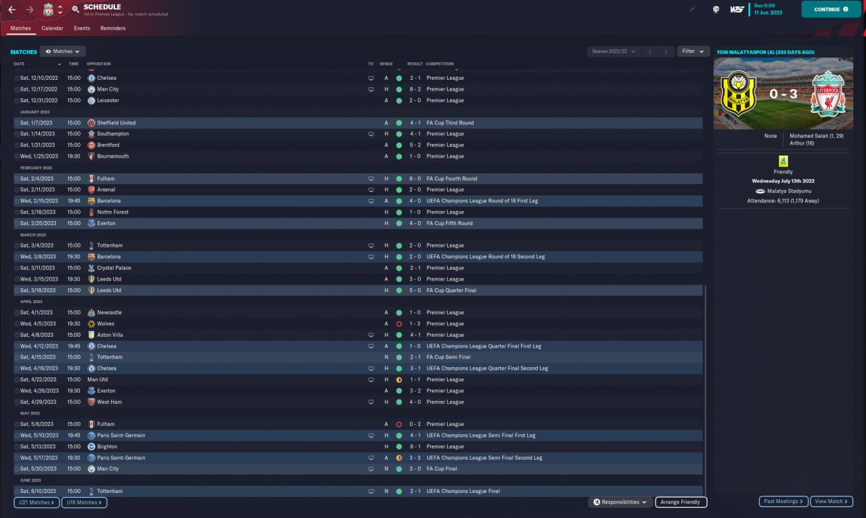Toggle the circle beside the Brentford 1/21/2023 row

point(17,145)
